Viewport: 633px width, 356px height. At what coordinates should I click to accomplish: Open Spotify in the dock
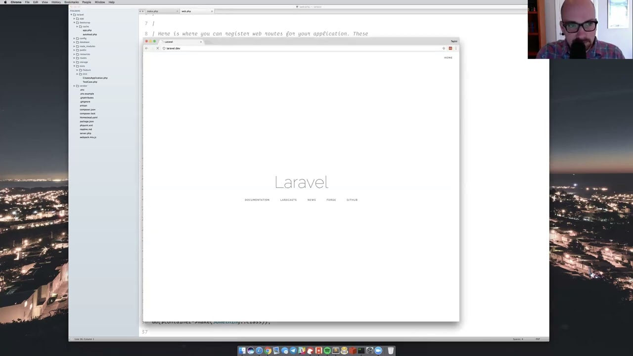point(327,351)
